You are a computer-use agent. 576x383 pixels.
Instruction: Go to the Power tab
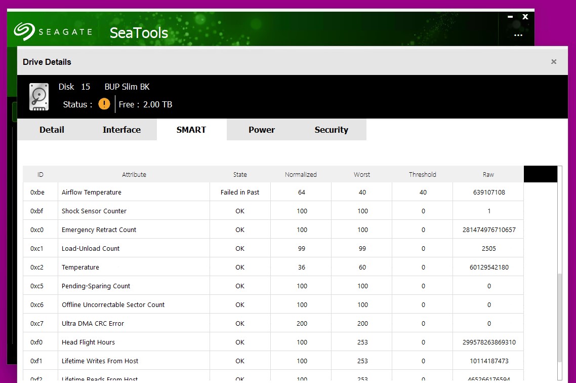[261, 130]
